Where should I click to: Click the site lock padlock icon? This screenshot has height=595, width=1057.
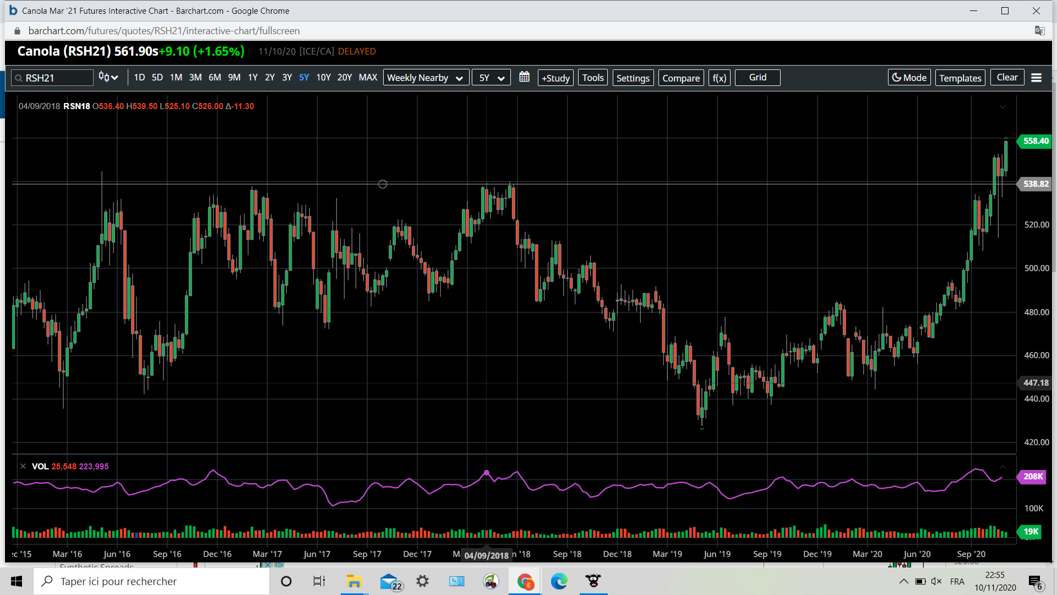pyautogui.click(x=17, y=31)
